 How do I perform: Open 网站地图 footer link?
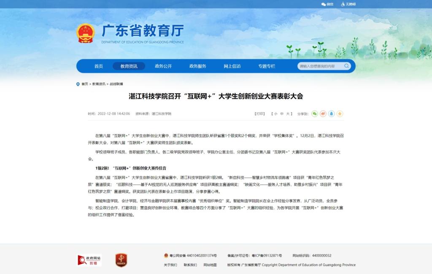(x=210, y=265)
